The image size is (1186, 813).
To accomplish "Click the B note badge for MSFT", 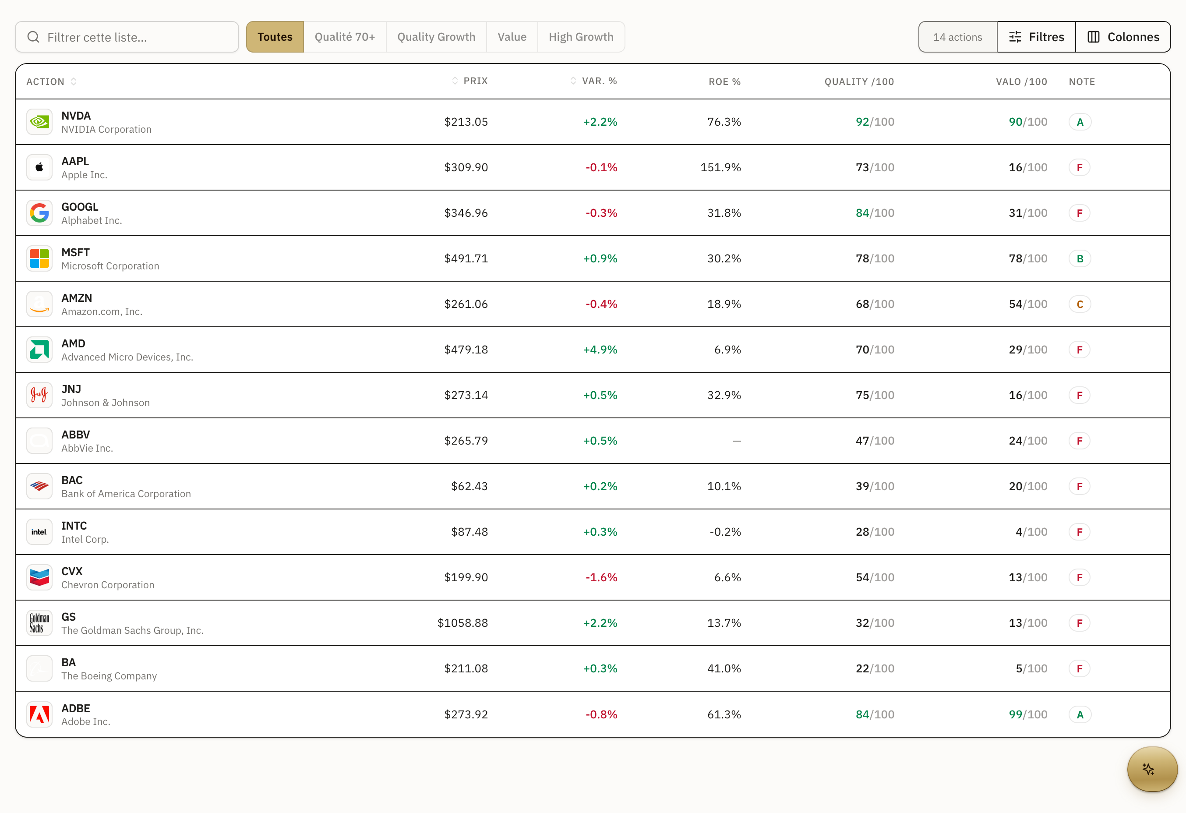I will [1080, 259].
